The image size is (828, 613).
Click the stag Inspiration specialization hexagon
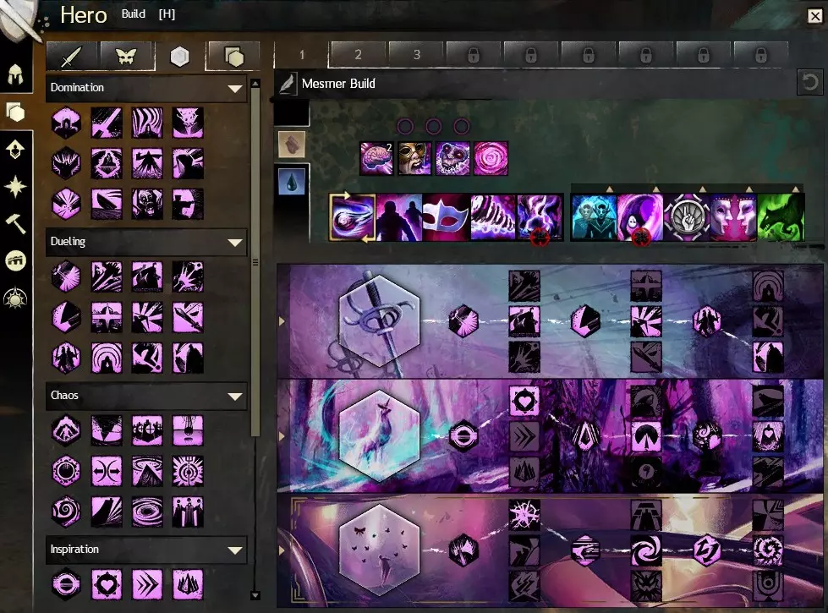[379, 435]
